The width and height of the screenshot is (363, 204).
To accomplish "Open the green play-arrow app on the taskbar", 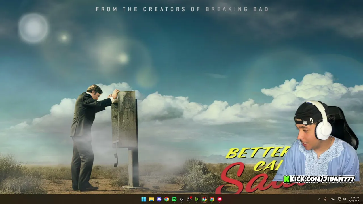I will pos(197,199).
